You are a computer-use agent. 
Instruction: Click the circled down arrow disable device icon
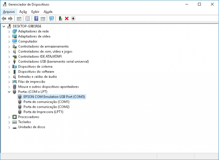73,19
